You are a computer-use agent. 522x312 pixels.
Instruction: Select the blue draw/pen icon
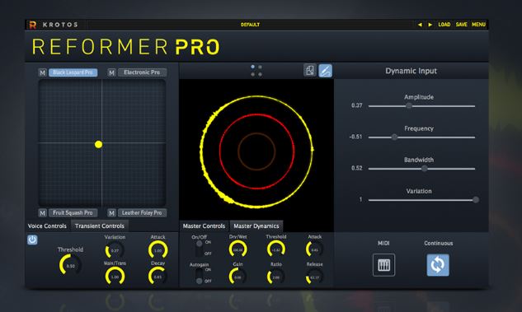point(325,71)
